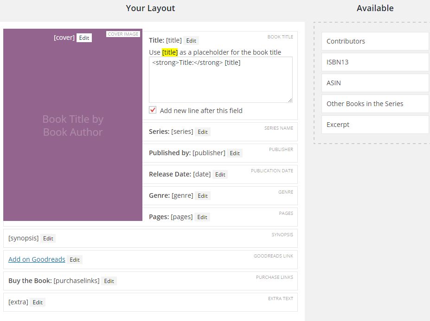Click the EXTRA TEXT label
The image size is (430, 321).
(x=281, y=299)
